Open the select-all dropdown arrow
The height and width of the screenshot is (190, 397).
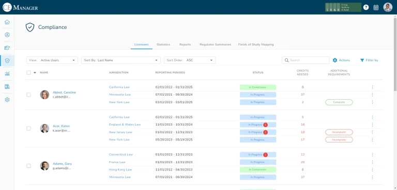coord(35,73)
